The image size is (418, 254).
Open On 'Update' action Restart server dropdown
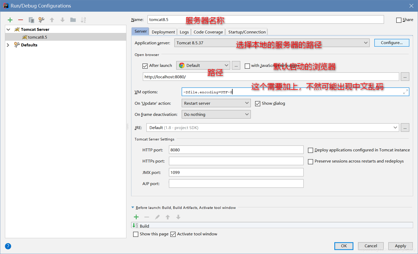(216, 103)
